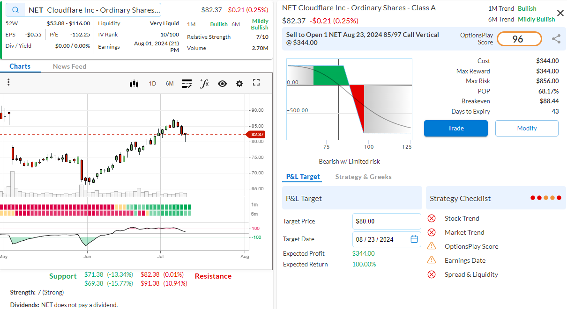Select the P&L Target tab
This screenshot has width=567, height=309.
303,177
